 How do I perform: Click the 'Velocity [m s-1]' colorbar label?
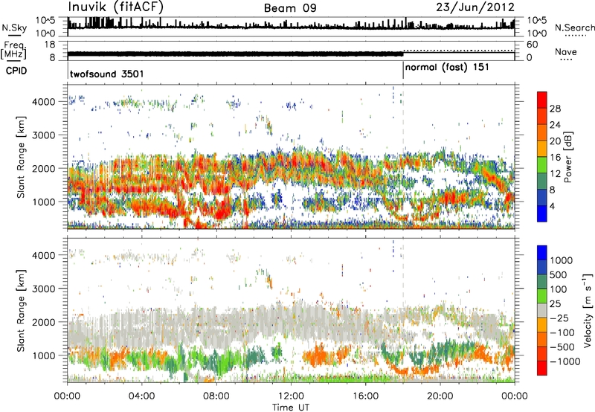tap(588, 310)
